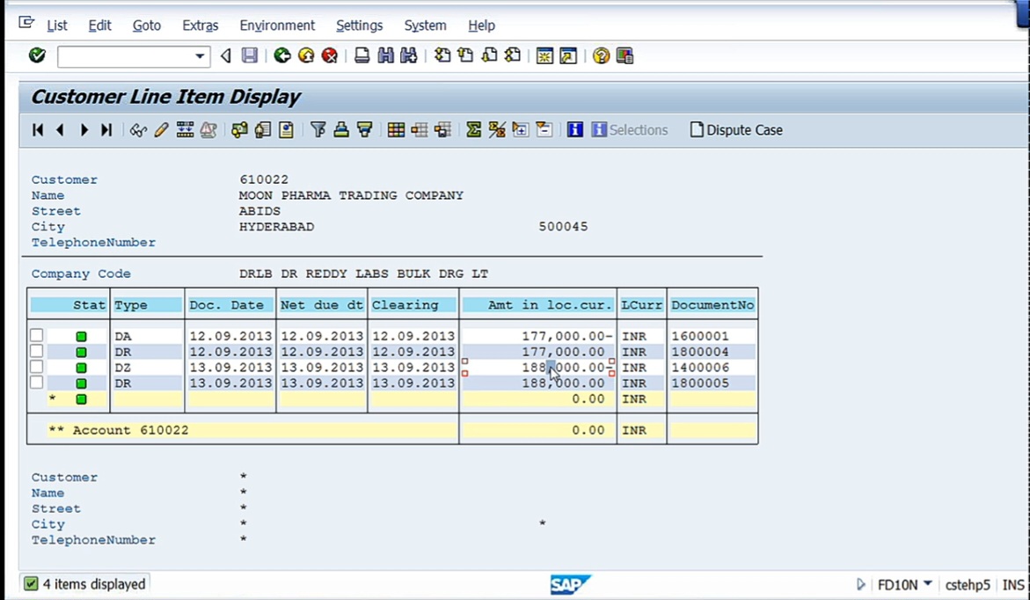Click the red Cancel icon

(330, 55)
